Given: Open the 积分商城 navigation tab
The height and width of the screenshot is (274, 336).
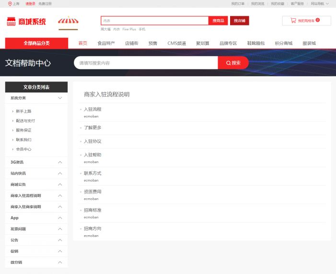Looking at the screenshot, I should (x=283, y=43).
